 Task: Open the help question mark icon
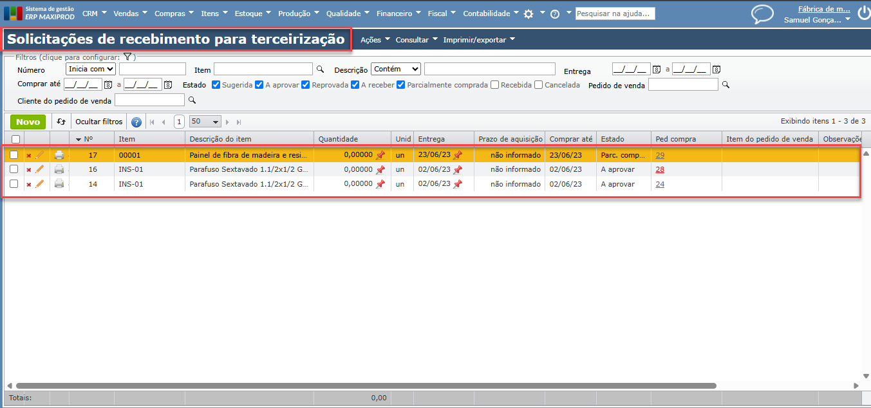pyautogui.click(x=555, y=14)
